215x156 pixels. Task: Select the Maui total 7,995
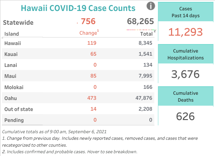point(145,76)
